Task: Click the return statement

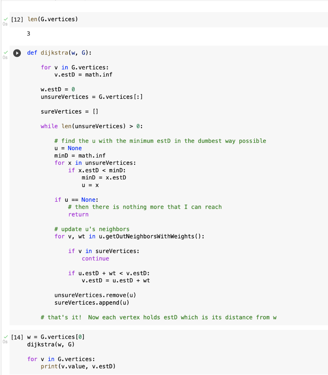Action: 78,214
